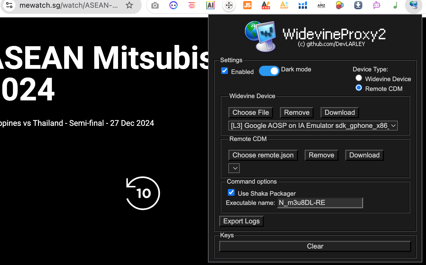This screenshot has height=265, width=426.
Task: Open the multicolor ball extension
Action: pyautogui.click(x=340, y=5)
